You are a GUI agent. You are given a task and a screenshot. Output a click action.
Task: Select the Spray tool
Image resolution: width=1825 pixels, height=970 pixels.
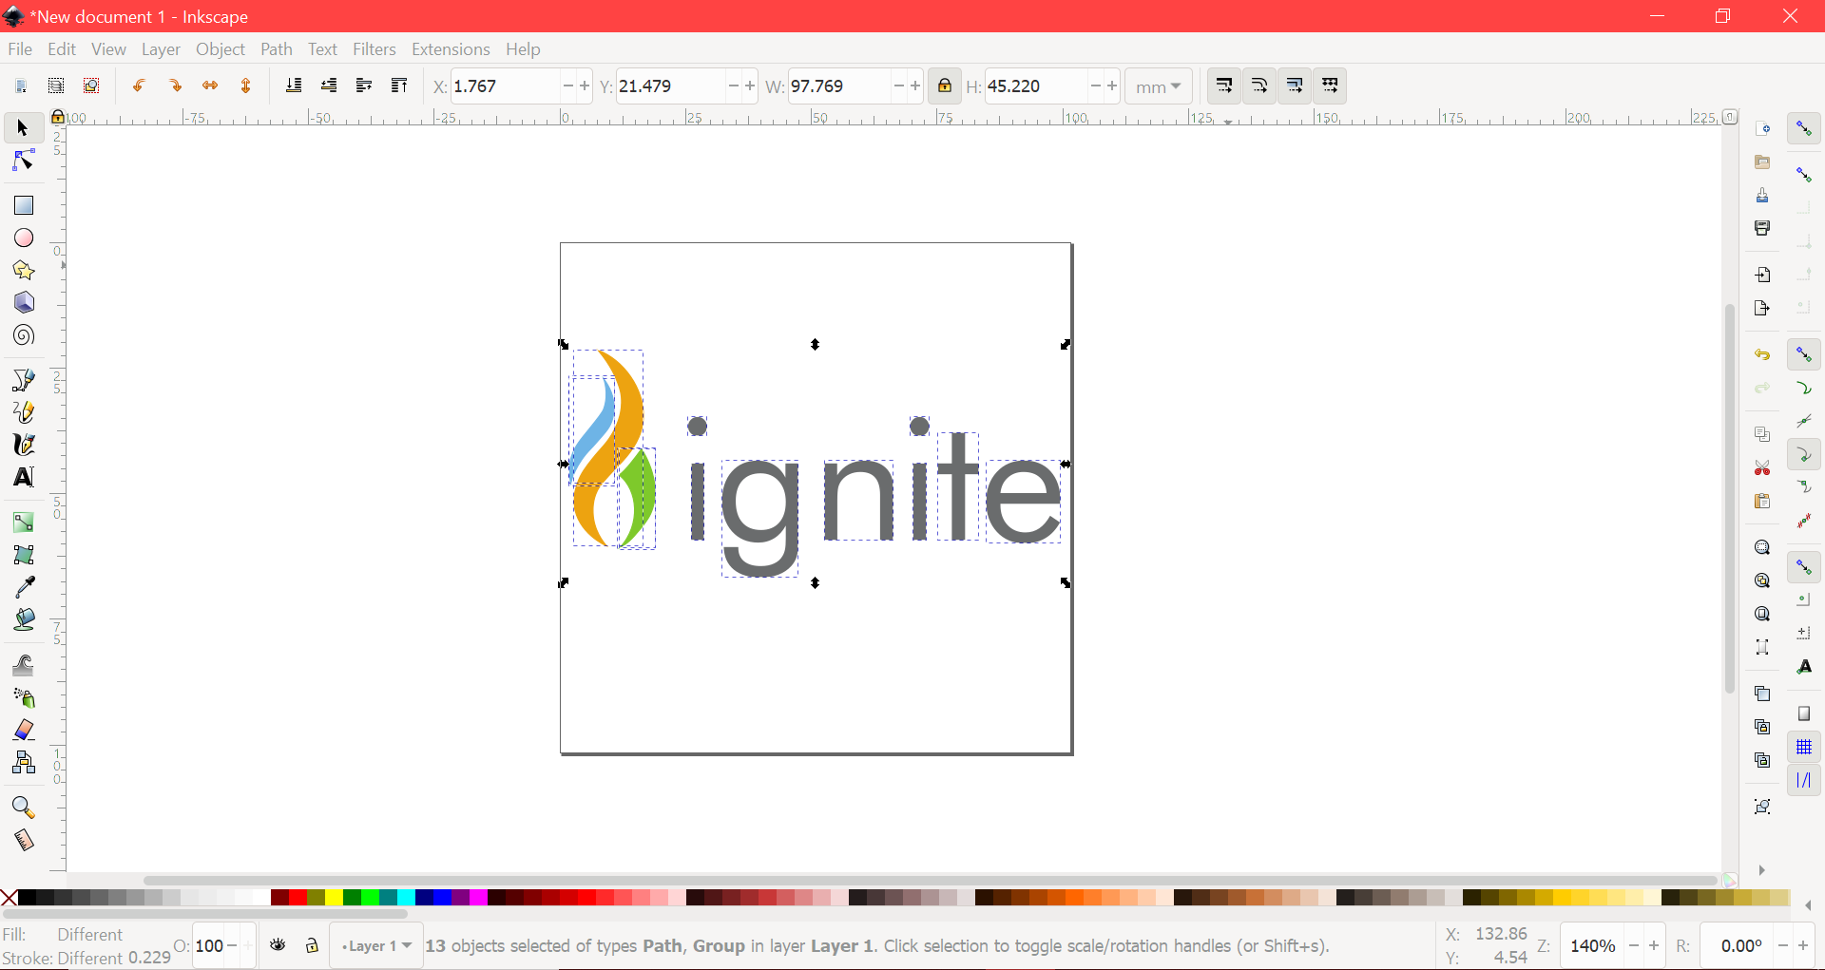(x=24, y=697)
